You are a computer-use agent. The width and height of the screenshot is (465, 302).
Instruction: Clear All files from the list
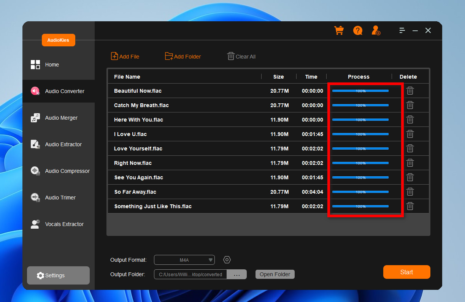pyautogui.click(x=241, y=56)
